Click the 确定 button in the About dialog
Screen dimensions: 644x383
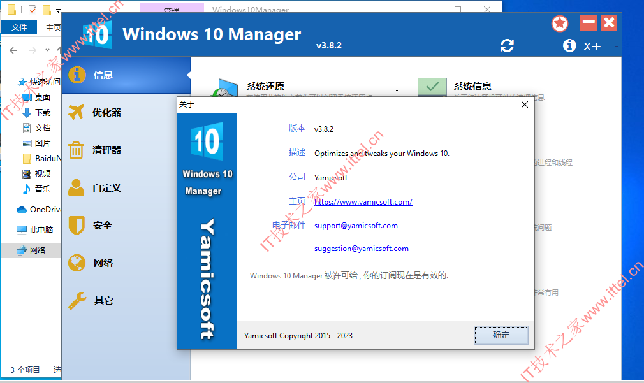(501, 335)
